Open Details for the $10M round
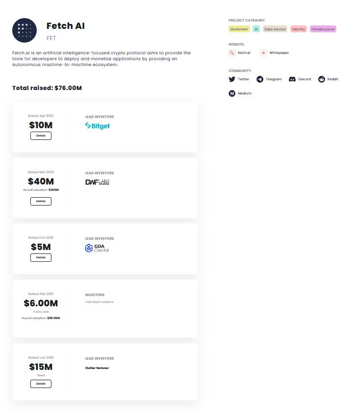 point(41,136)
